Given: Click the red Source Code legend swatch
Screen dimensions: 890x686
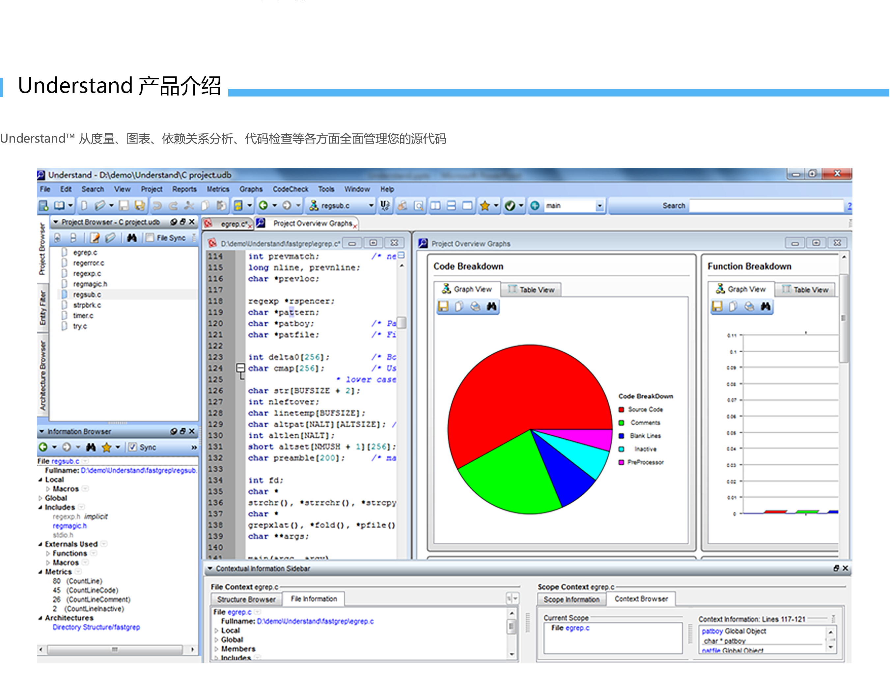Looking at the screenshot, I should 621,409.
